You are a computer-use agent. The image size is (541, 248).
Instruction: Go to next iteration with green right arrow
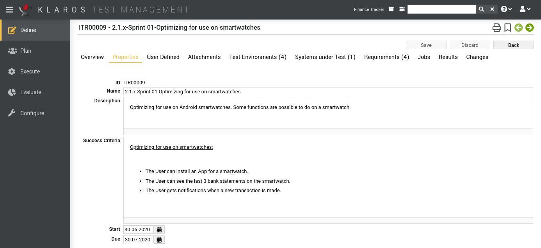529,28
